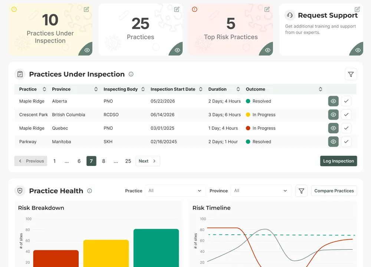The height and width of the screenshot is (267, 371).
Task: Click shield icon beside Practice Health
Action: tap(20, 191)
